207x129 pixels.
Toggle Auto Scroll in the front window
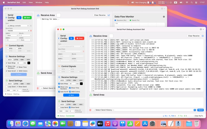59,92
